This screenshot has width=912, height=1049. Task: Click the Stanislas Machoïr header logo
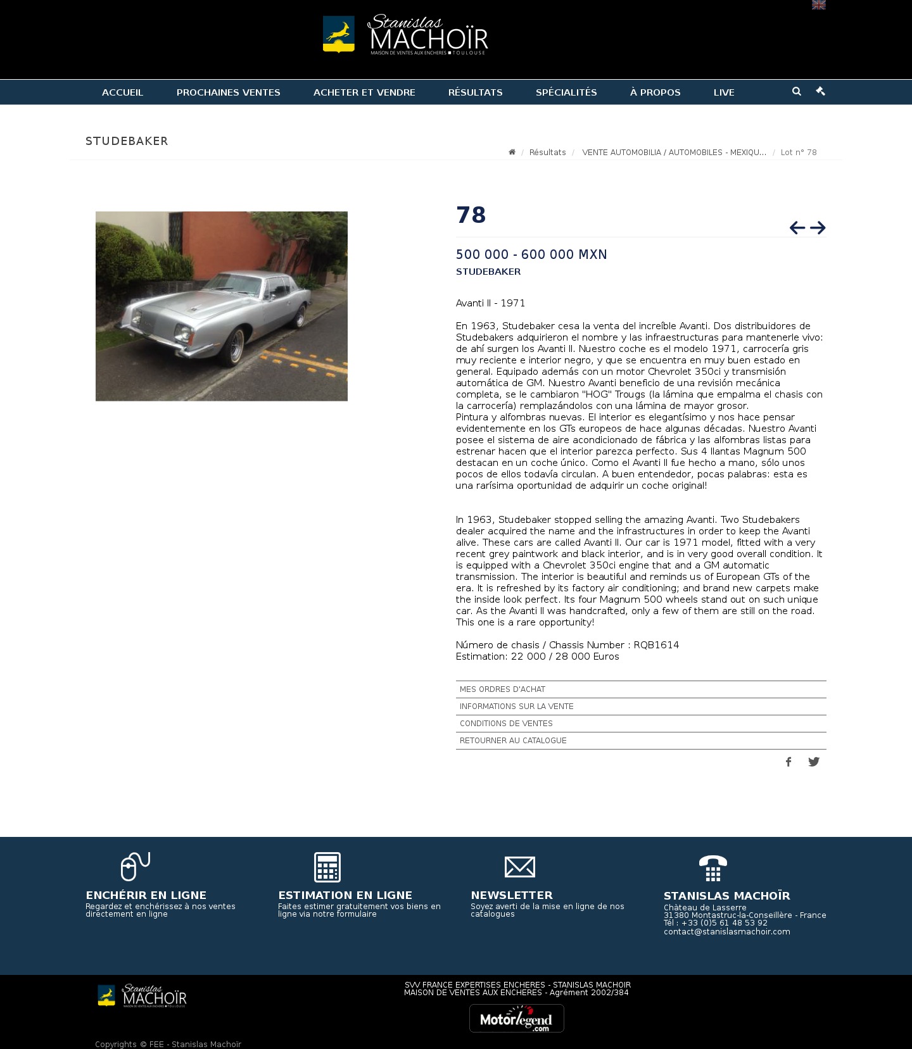pos(405,35)
